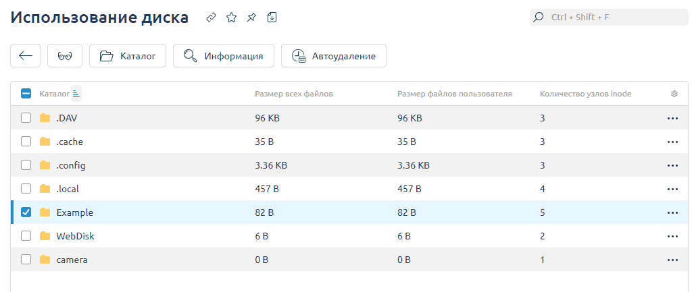Check the WebDisk row checkbox
Viewport: 694px width, 292px height.
tap(26, 236)
